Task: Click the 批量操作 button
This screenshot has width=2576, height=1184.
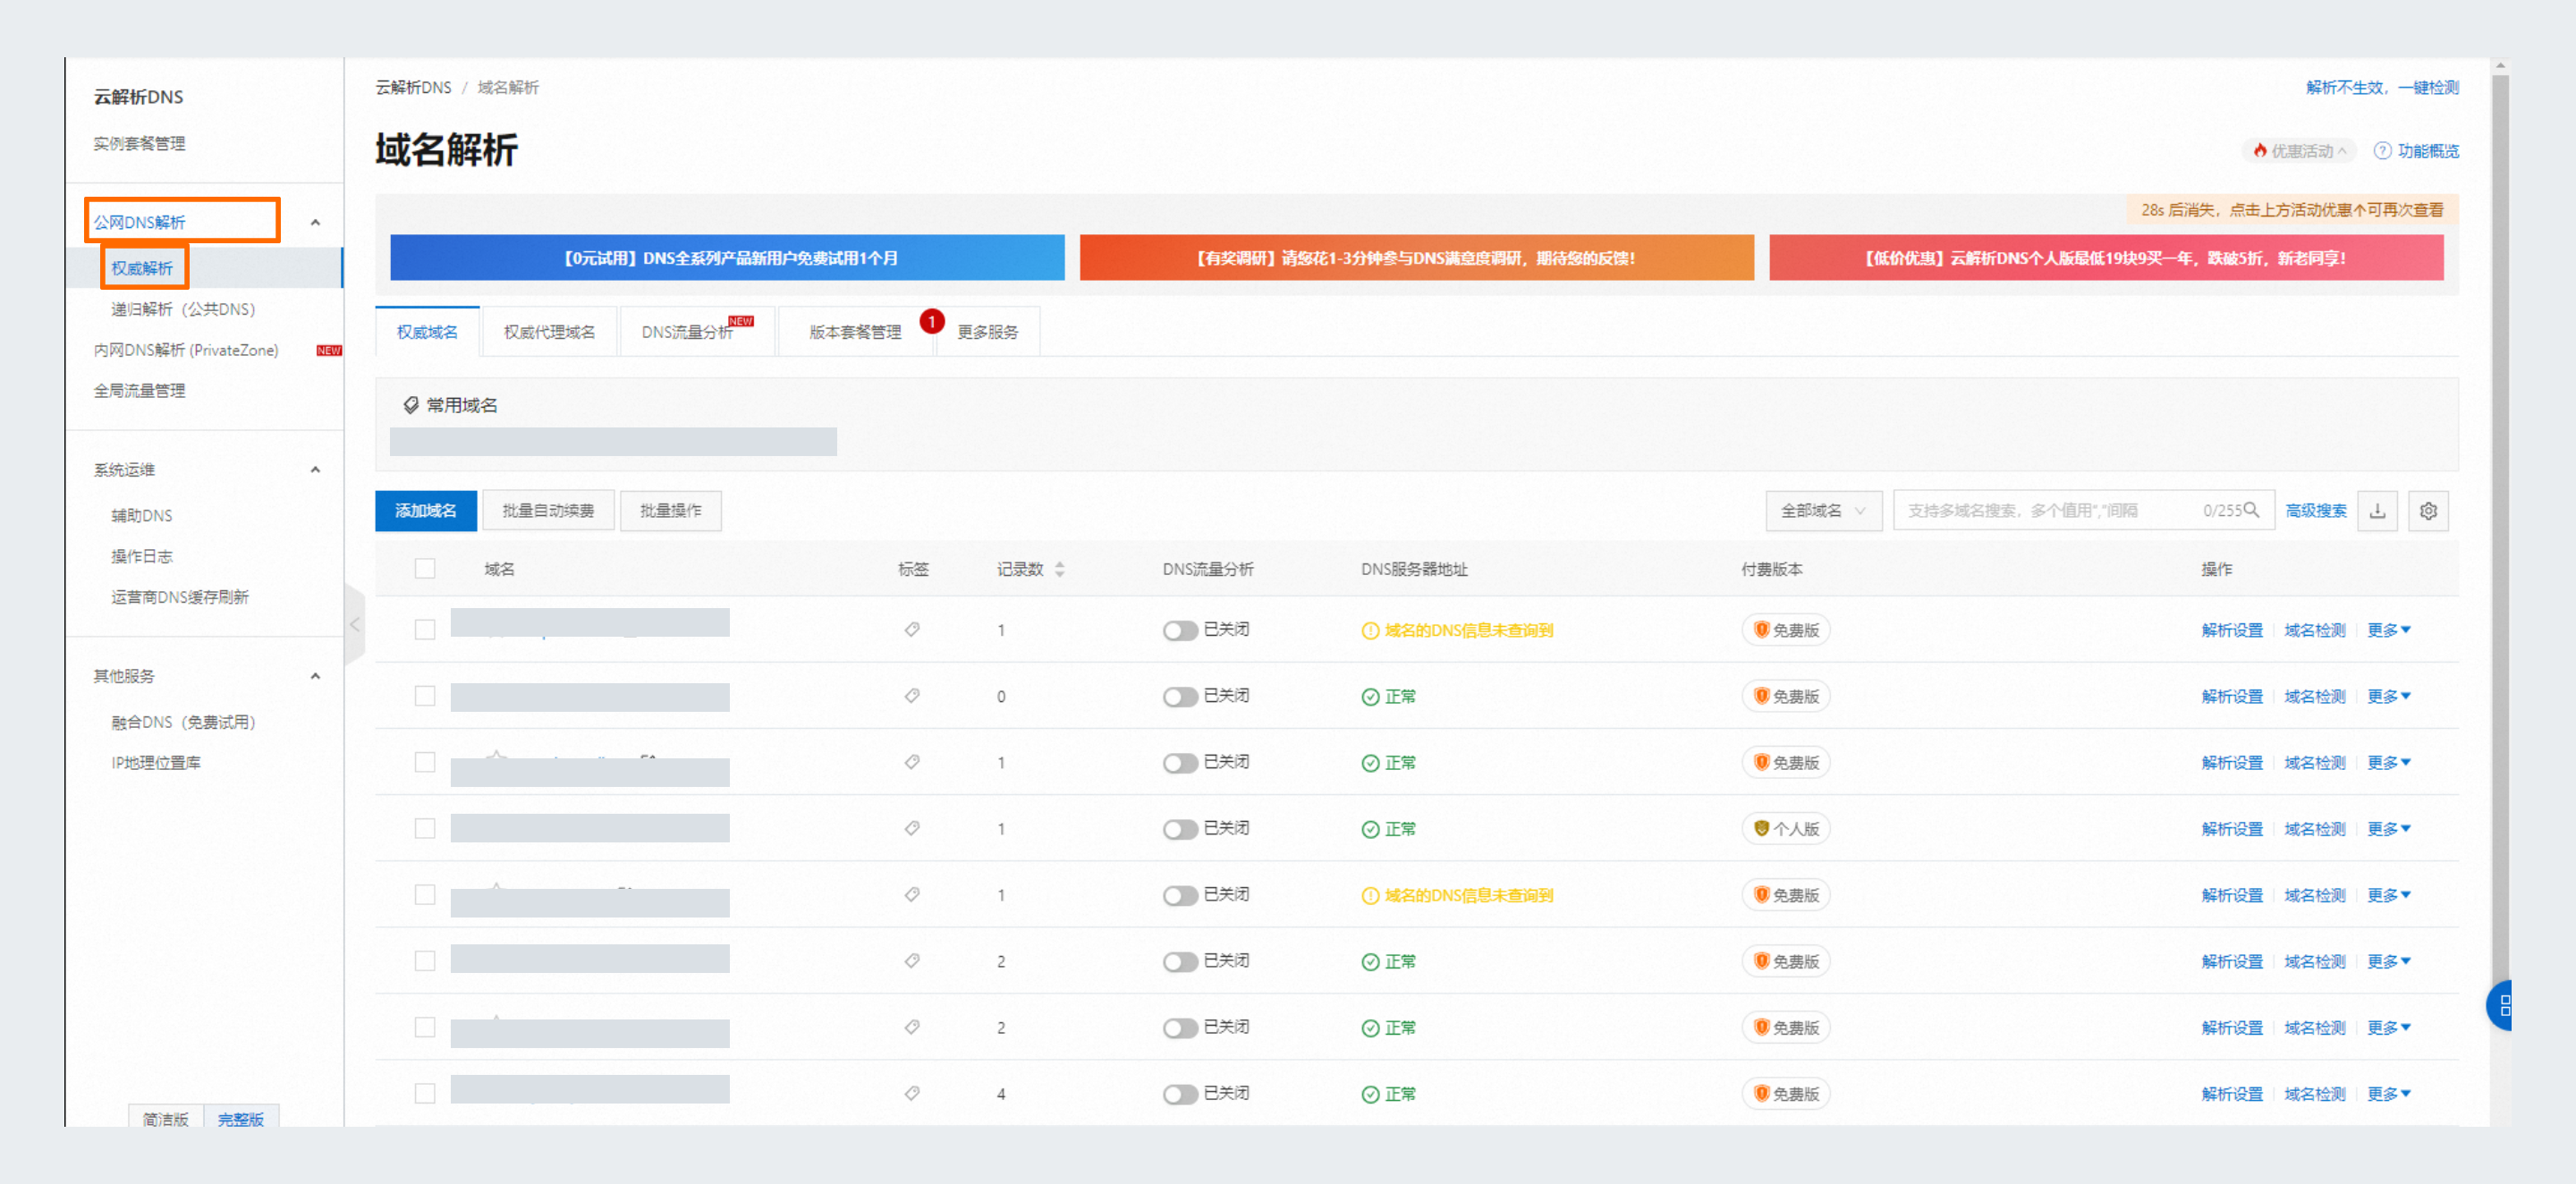Action: point(670,511)
